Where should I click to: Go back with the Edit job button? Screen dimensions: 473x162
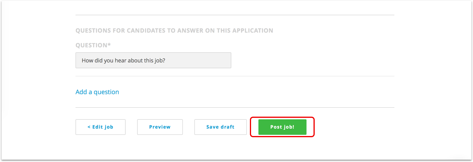coord(100,127)
